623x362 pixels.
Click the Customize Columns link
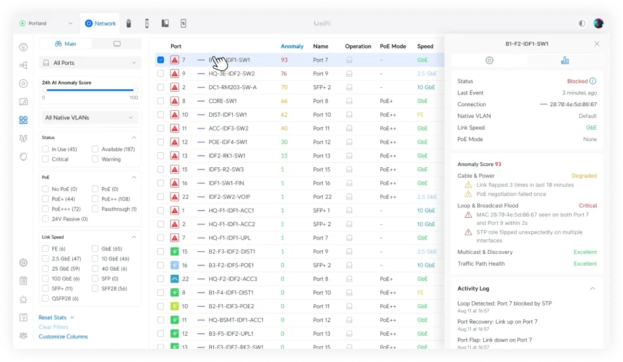click(63, 336)
